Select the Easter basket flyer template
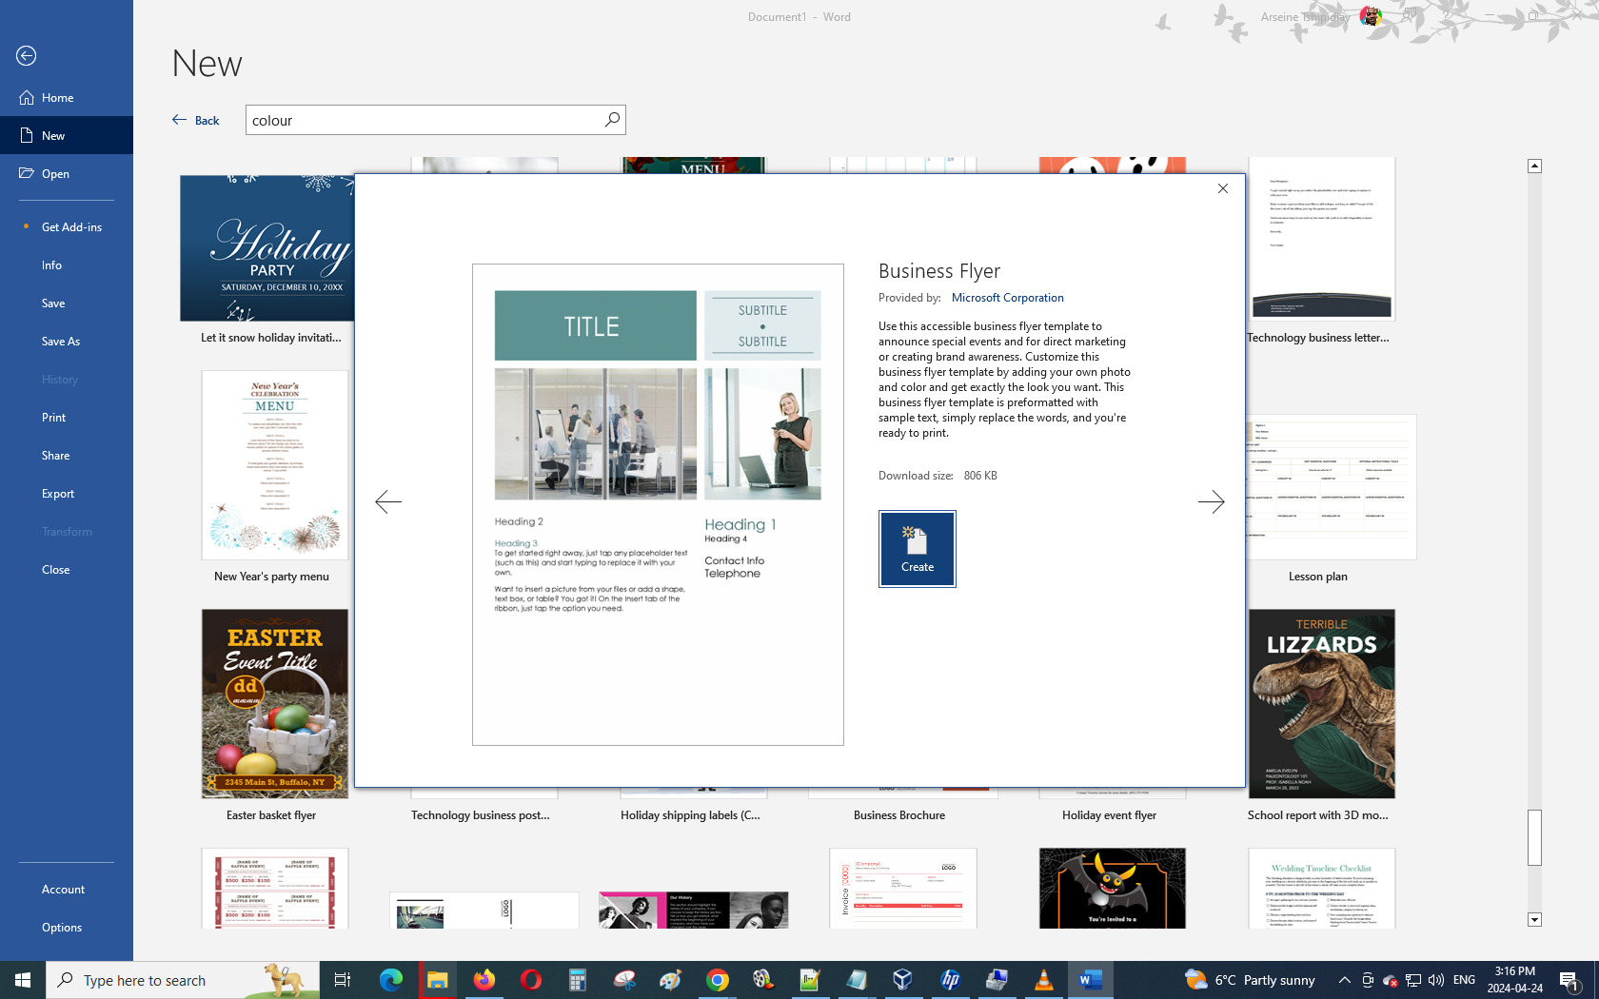The height and width of the screenshot is (999, 1599). (274, 704)
